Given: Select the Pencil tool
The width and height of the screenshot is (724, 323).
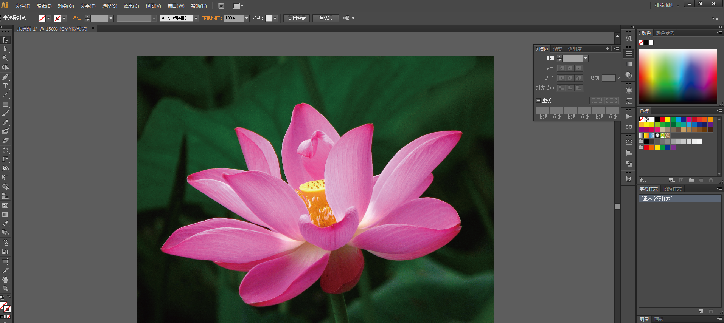Looking at the screenshot, I should (x=5, y=123).
